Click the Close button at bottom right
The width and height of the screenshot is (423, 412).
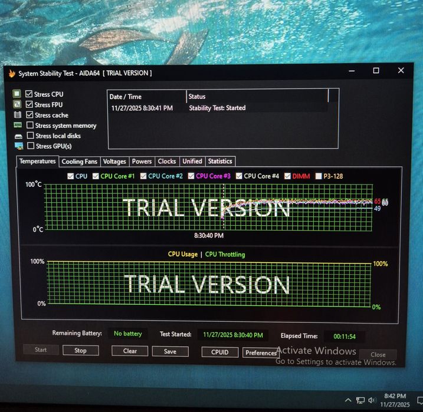point(378,355)
